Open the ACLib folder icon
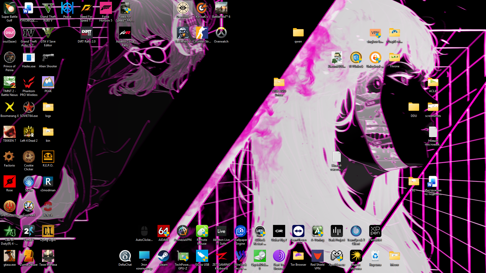 tap(433, 85)
